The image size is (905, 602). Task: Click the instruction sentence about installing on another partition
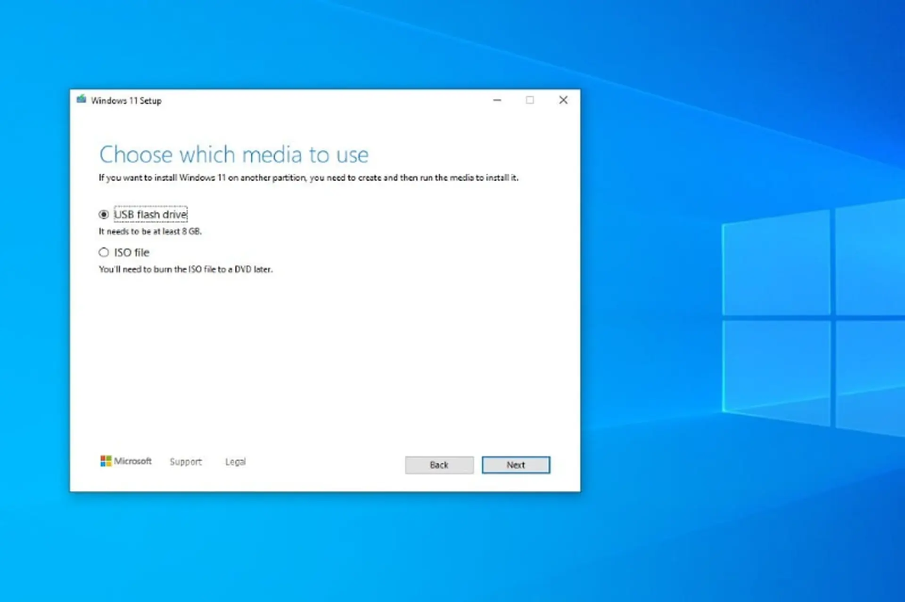tap(308, 178)
